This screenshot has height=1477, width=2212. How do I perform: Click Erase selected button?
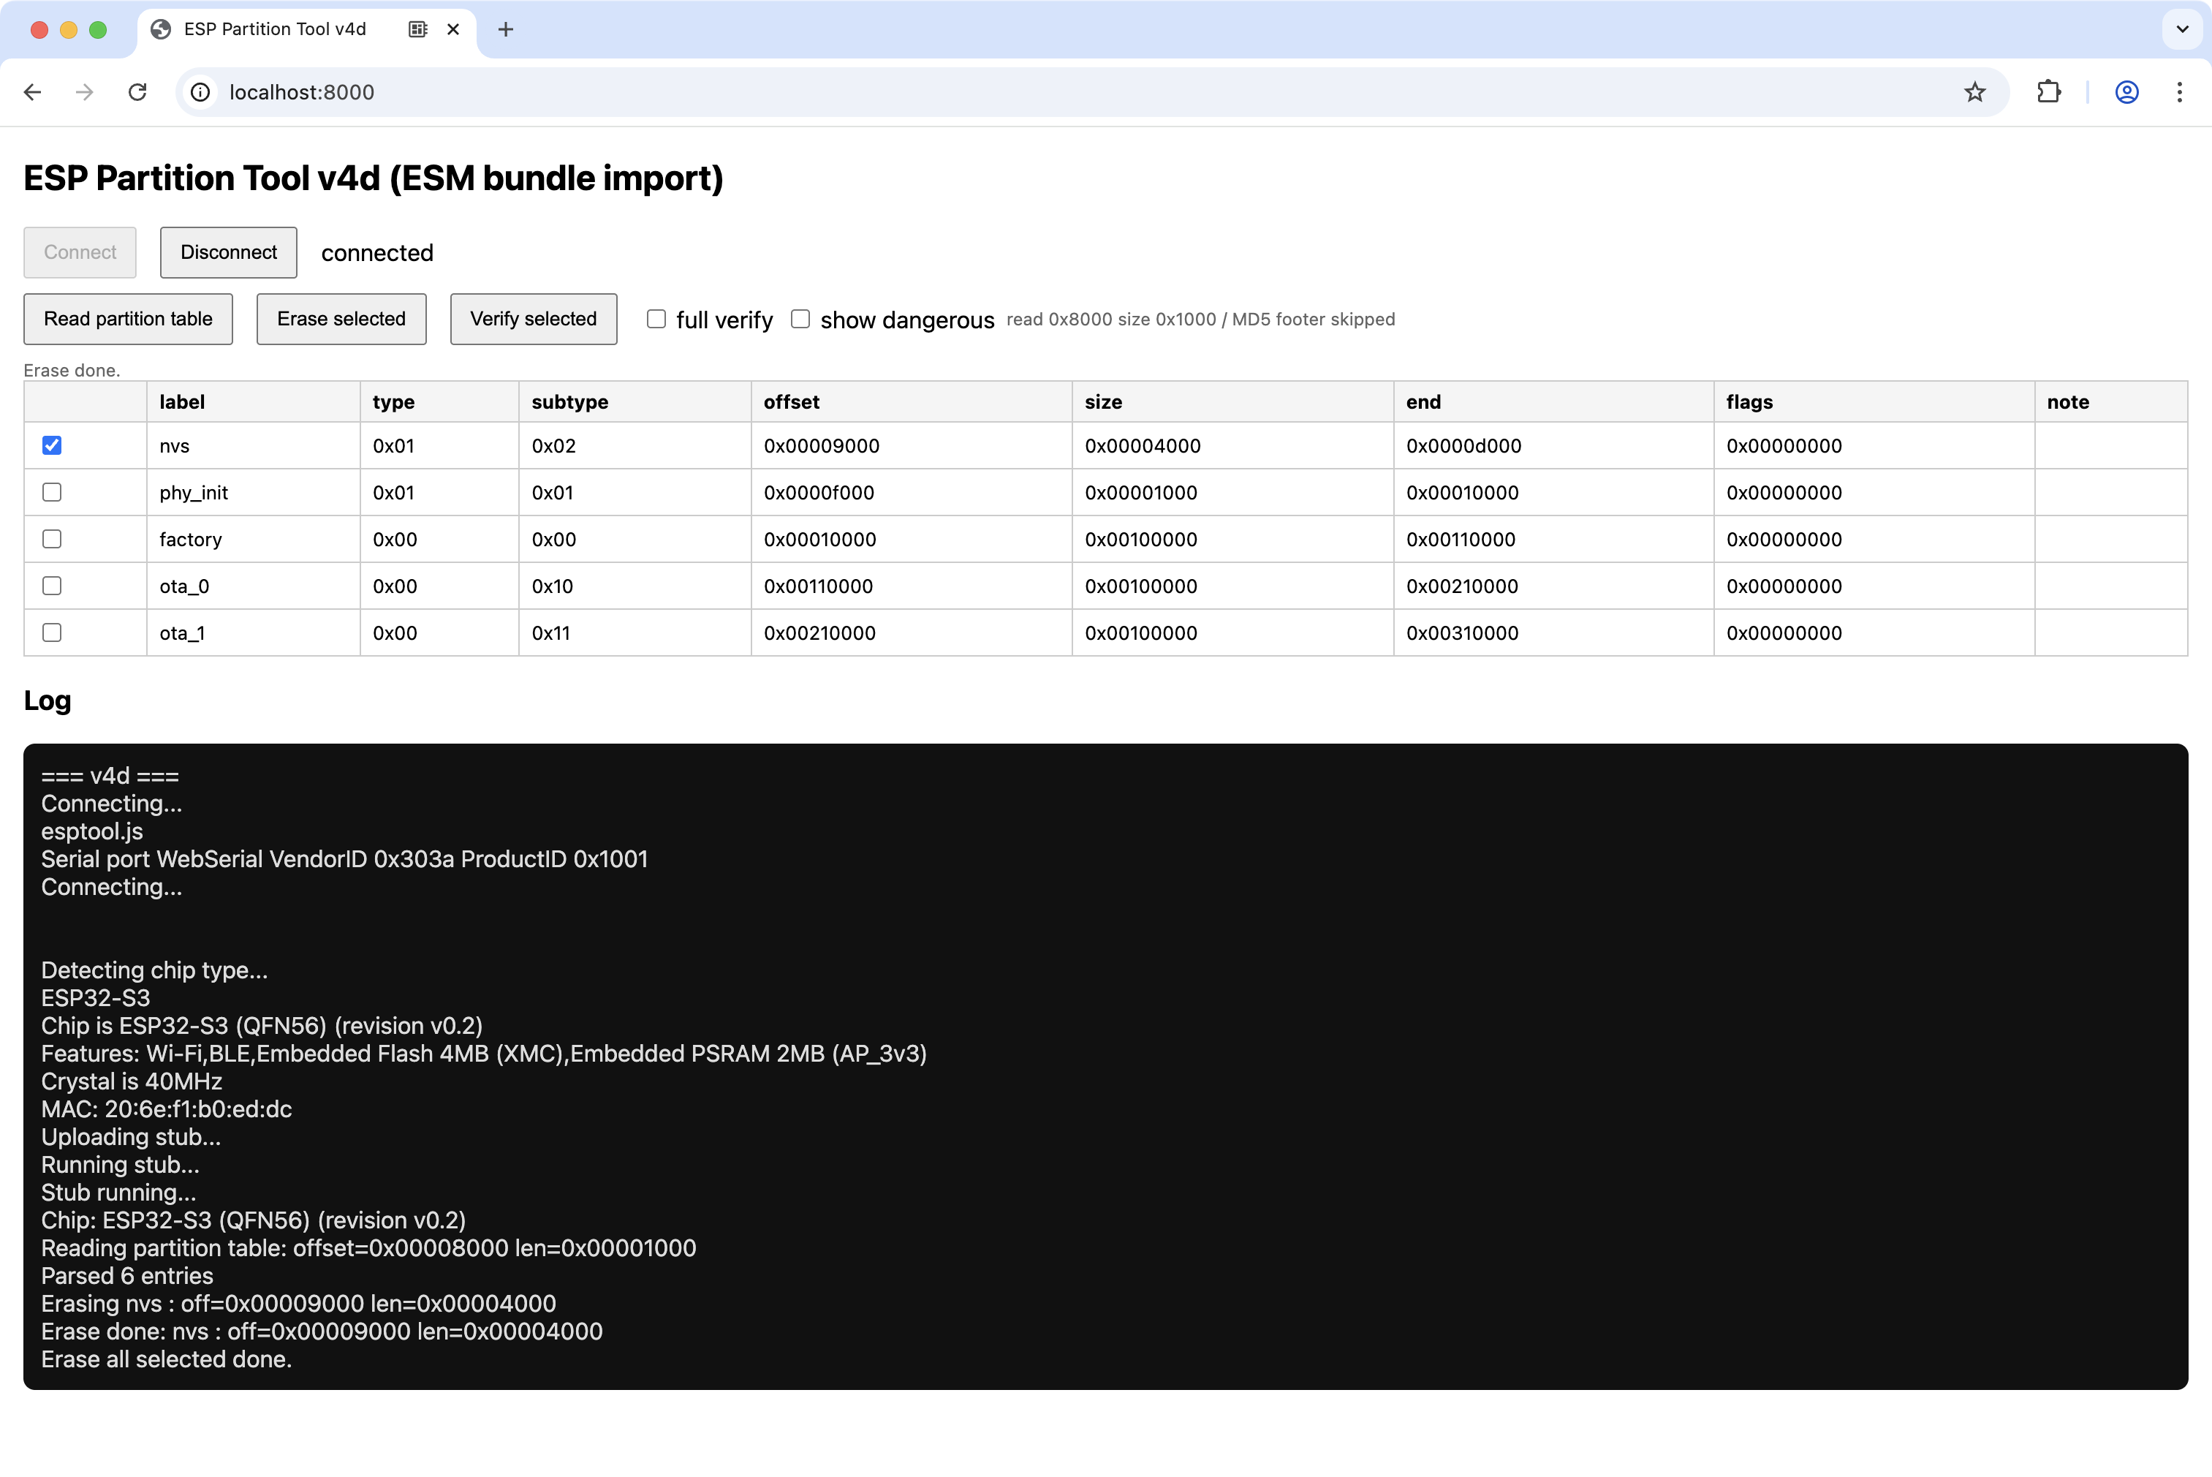pos(341,320)
